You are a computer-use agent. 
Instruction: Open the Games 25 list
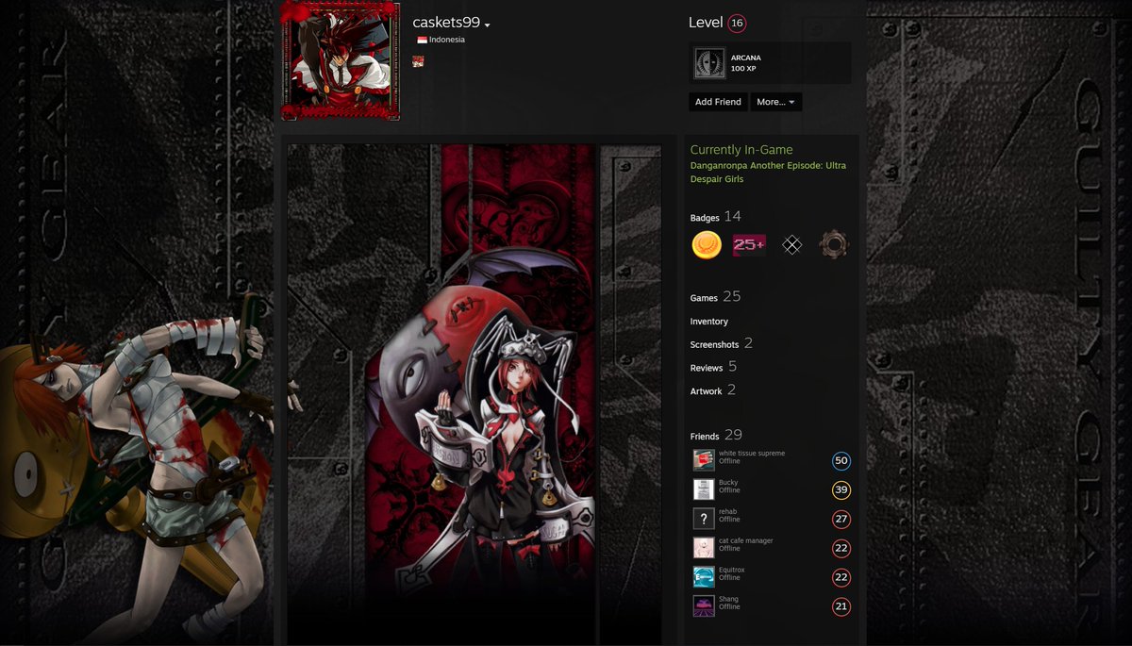tap(716, 297)
